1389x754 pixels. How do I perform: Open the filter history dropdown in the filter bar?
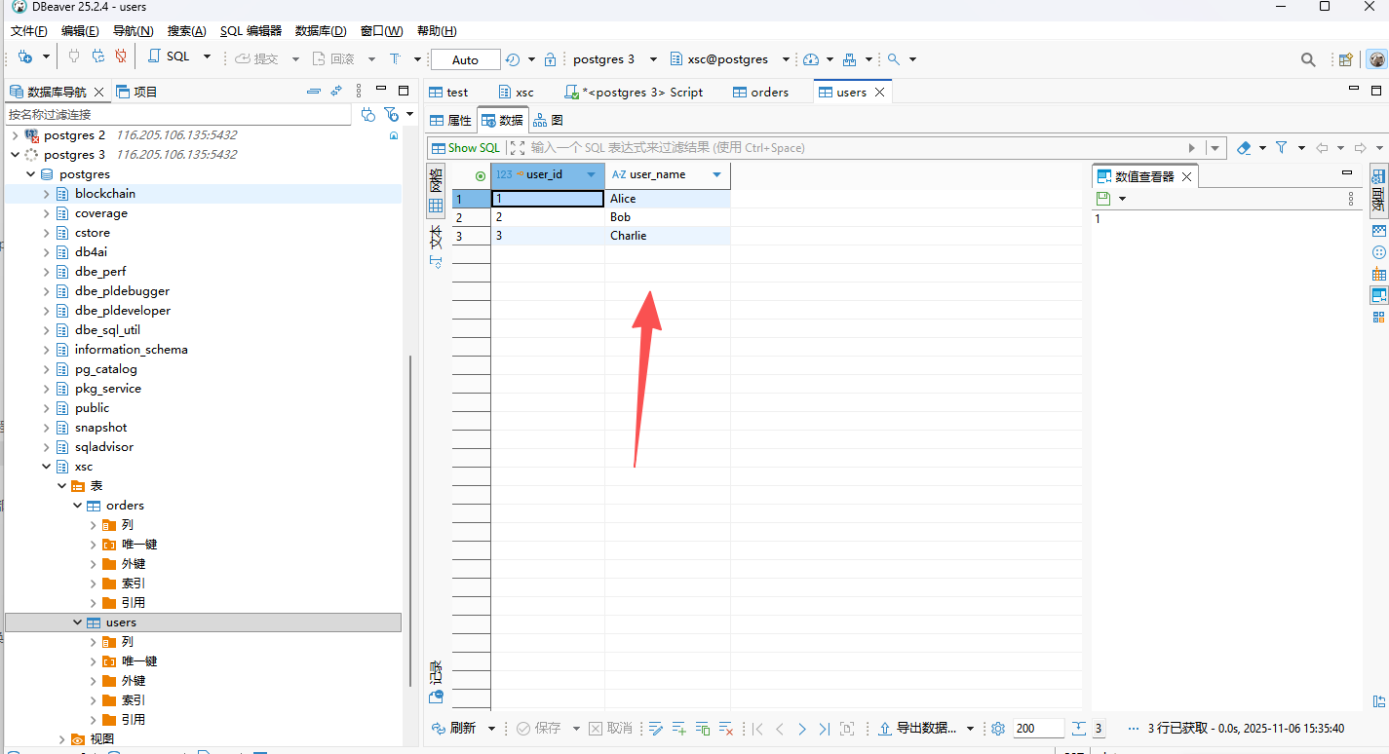click(x=1215, y=148)
